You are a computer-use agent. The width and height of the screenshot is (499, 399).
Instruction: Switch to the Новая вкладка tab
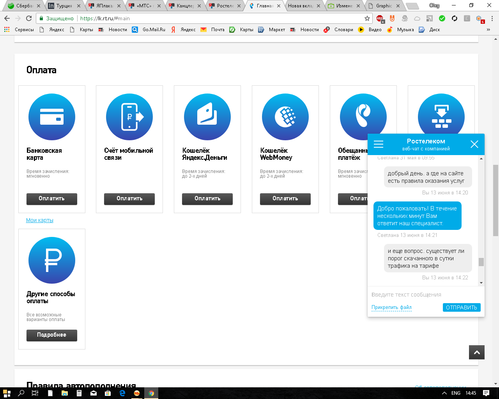coord(304,6)
